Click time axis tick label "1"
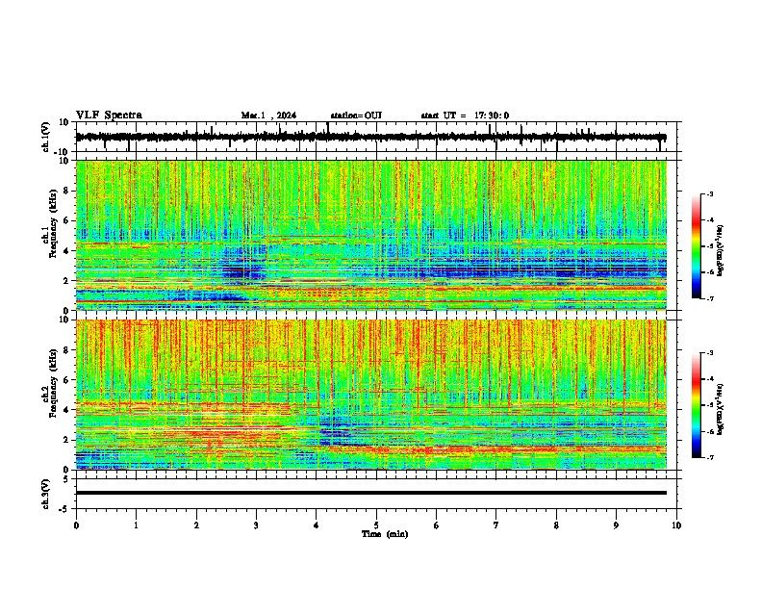This screenshot has height=589, width=762. pos(136,525)
